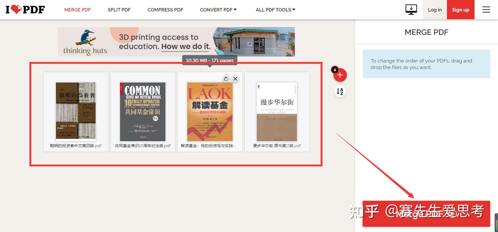Open the hamburger menu
The width and height of the screenshot is (498, 232).
click(486, 10)
